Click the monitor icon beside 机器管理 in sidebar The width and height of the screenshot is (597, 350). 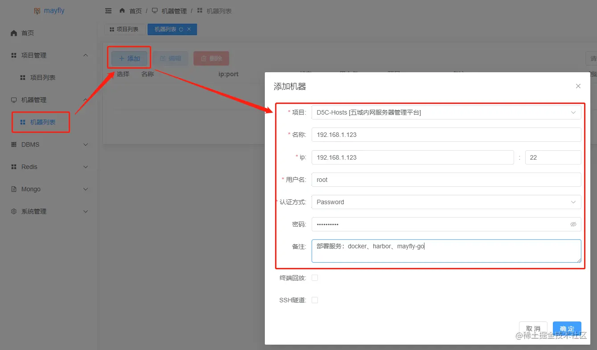click(x=14, y=100)
